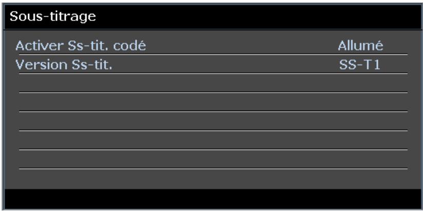Click blank space between "codé" and "Allumé"
This screenshot has height=211, width=423.
(241, 46)
